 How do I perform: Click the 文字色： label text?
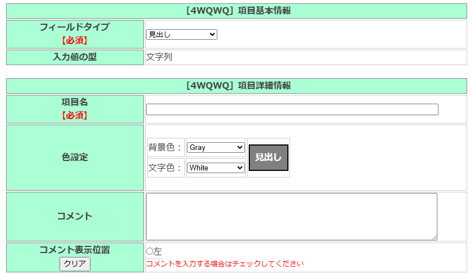click(165, 168)
